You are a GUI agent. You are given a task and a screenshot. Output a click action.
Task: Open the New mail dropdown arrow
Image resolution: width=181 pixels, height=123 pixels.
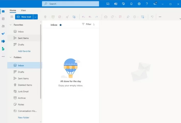coord(35,17)
